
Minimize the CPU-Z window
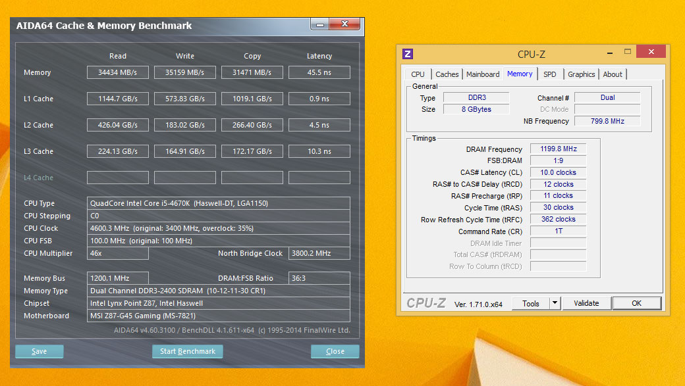coord(608,53)
